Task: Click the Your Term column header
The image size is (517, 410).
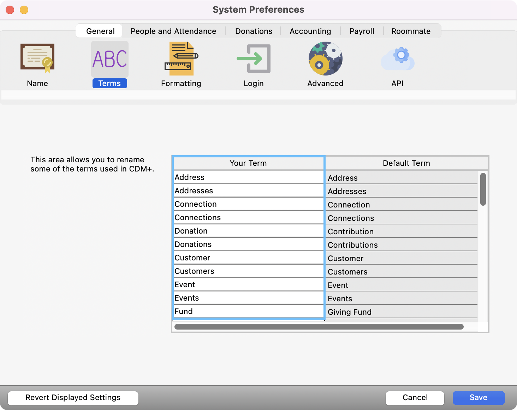Action: pos(248,163)
